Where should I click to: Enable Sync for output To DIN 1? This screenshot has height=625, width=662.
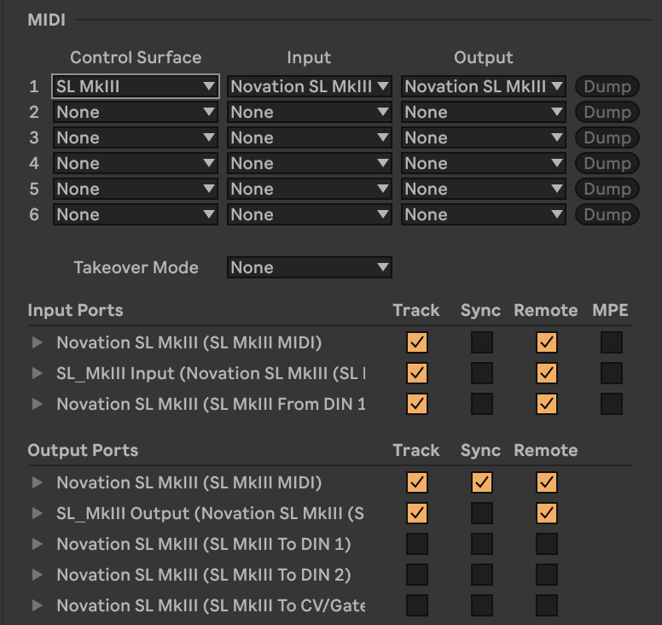pos(482,544)
